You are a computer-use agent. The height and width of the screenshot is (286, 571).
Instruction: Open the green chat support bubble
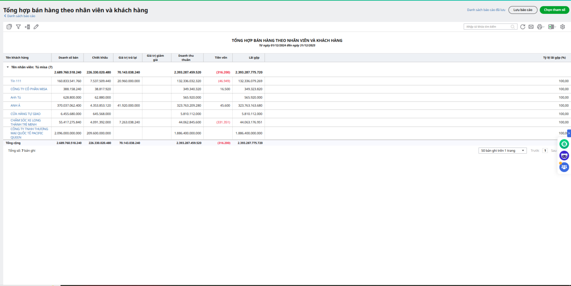click(564, 144)
